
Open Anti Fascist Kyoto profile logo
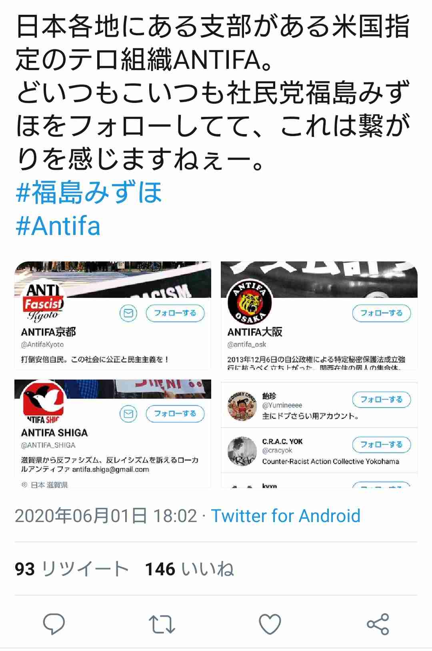click(43, 302)
